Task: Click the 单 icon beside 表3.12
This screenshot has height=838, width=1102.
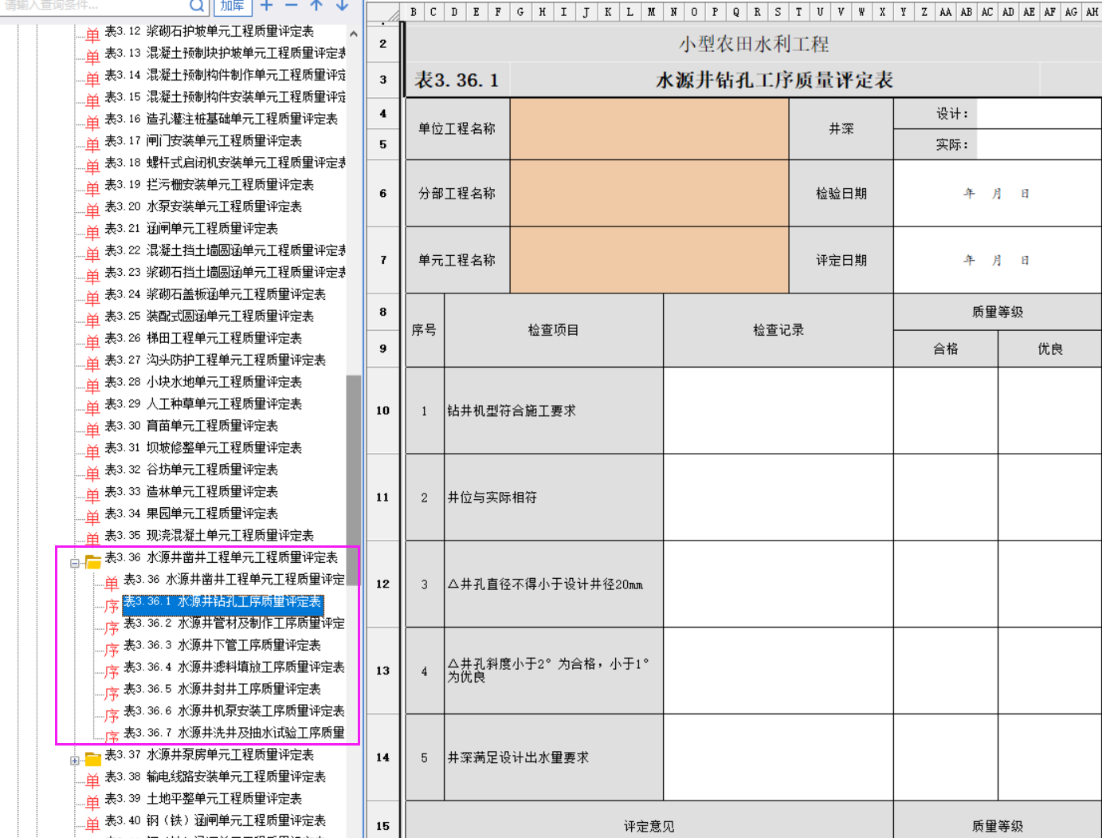Action: (x=92, y=34)
